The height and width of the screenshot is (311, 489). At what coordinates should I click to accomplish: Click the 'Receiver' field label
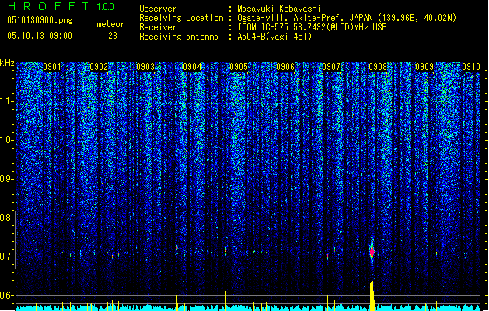coord(158,27)
